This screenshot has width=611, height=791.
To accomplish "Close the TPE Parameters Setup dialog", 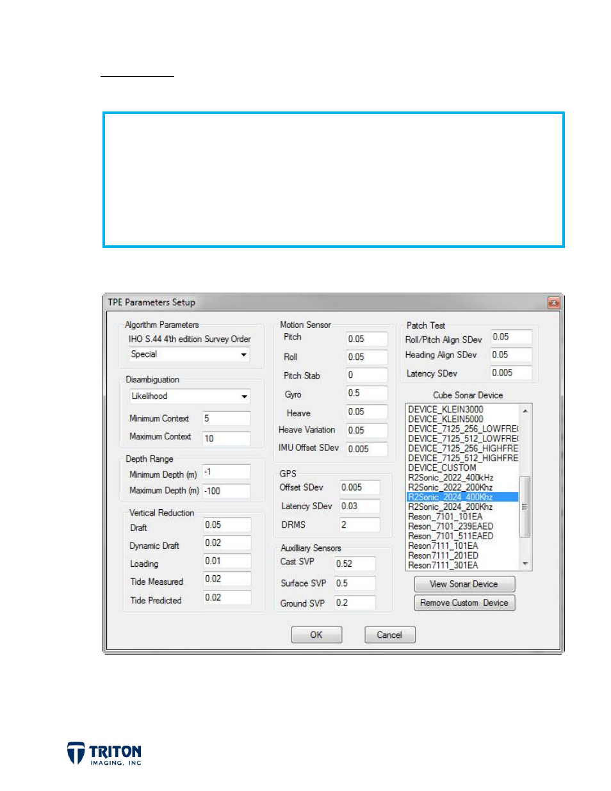I will pos(553,302).
